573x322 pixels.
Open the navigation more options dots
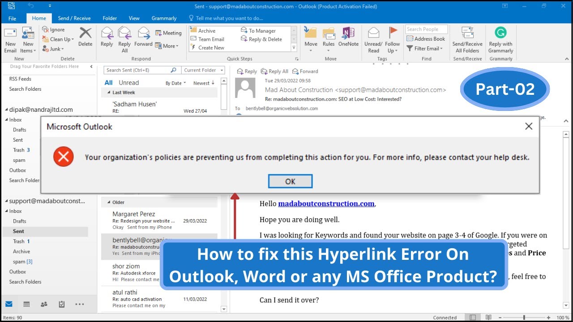tap(80, 304)
